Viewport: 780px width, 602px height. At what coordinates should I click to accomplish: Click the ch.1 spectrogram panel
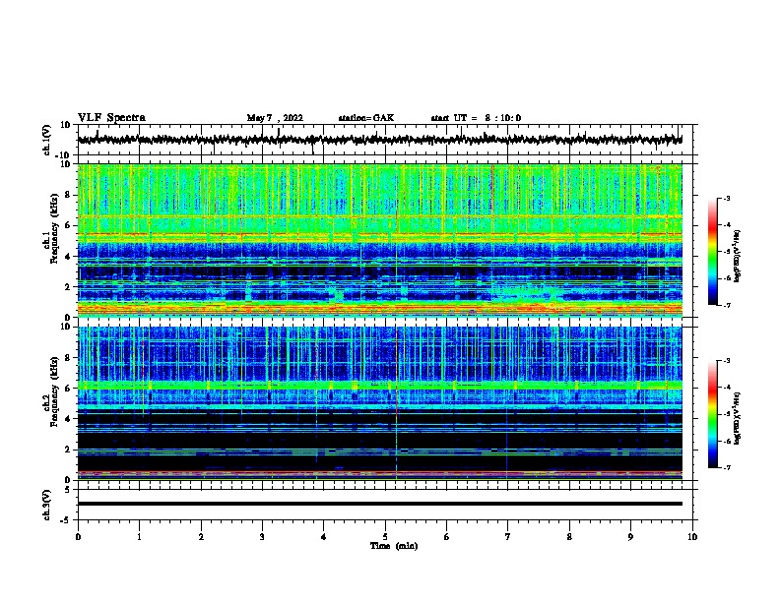tap(380, 240)
